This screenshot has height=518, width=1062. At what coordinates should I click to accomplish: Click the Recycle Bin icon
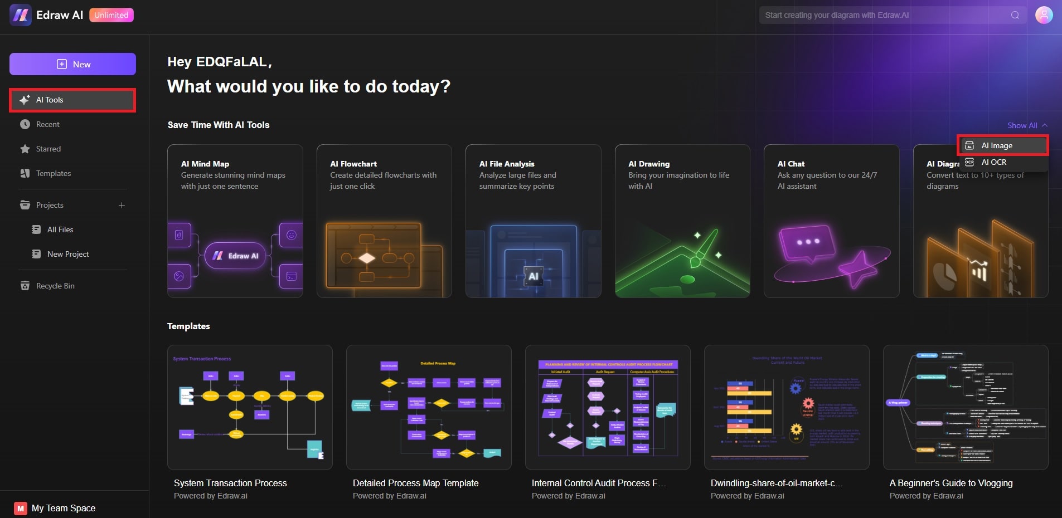pyautogui.click(x=25, y=286)
